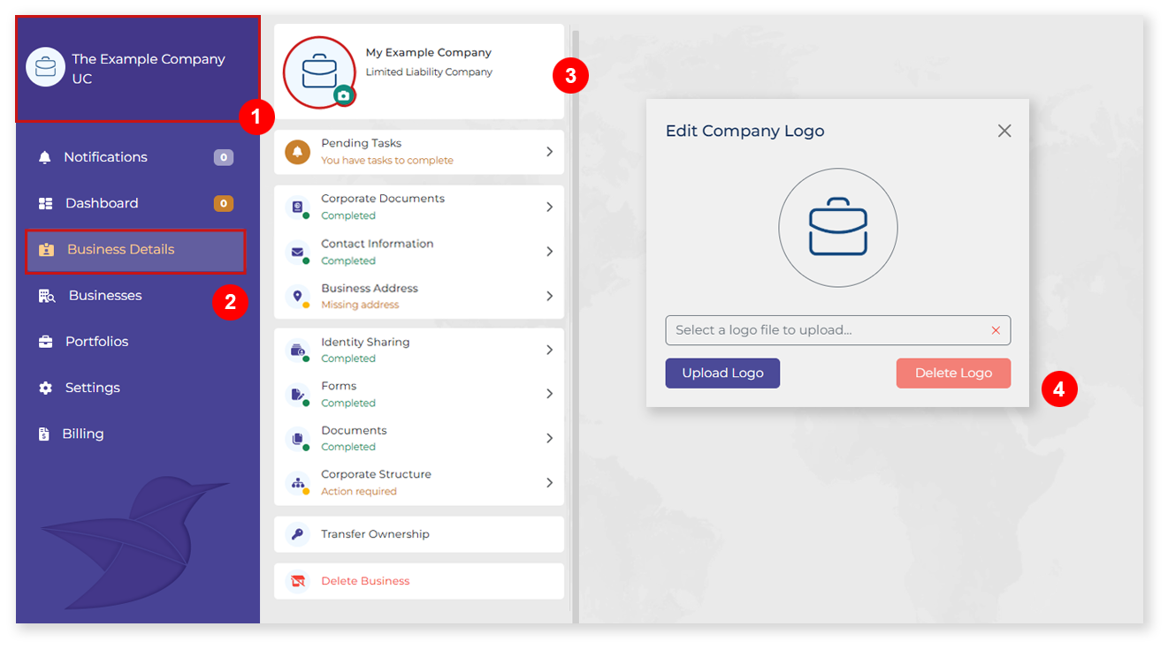Expand the Corporate Documents chevron
This screenshot has height=649, width=1168.
549,207
